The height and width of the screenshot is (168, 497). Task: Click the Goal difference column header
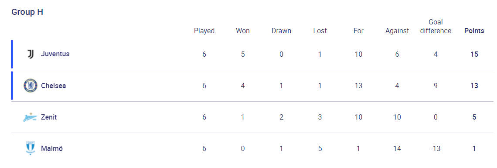click(436, 26)
